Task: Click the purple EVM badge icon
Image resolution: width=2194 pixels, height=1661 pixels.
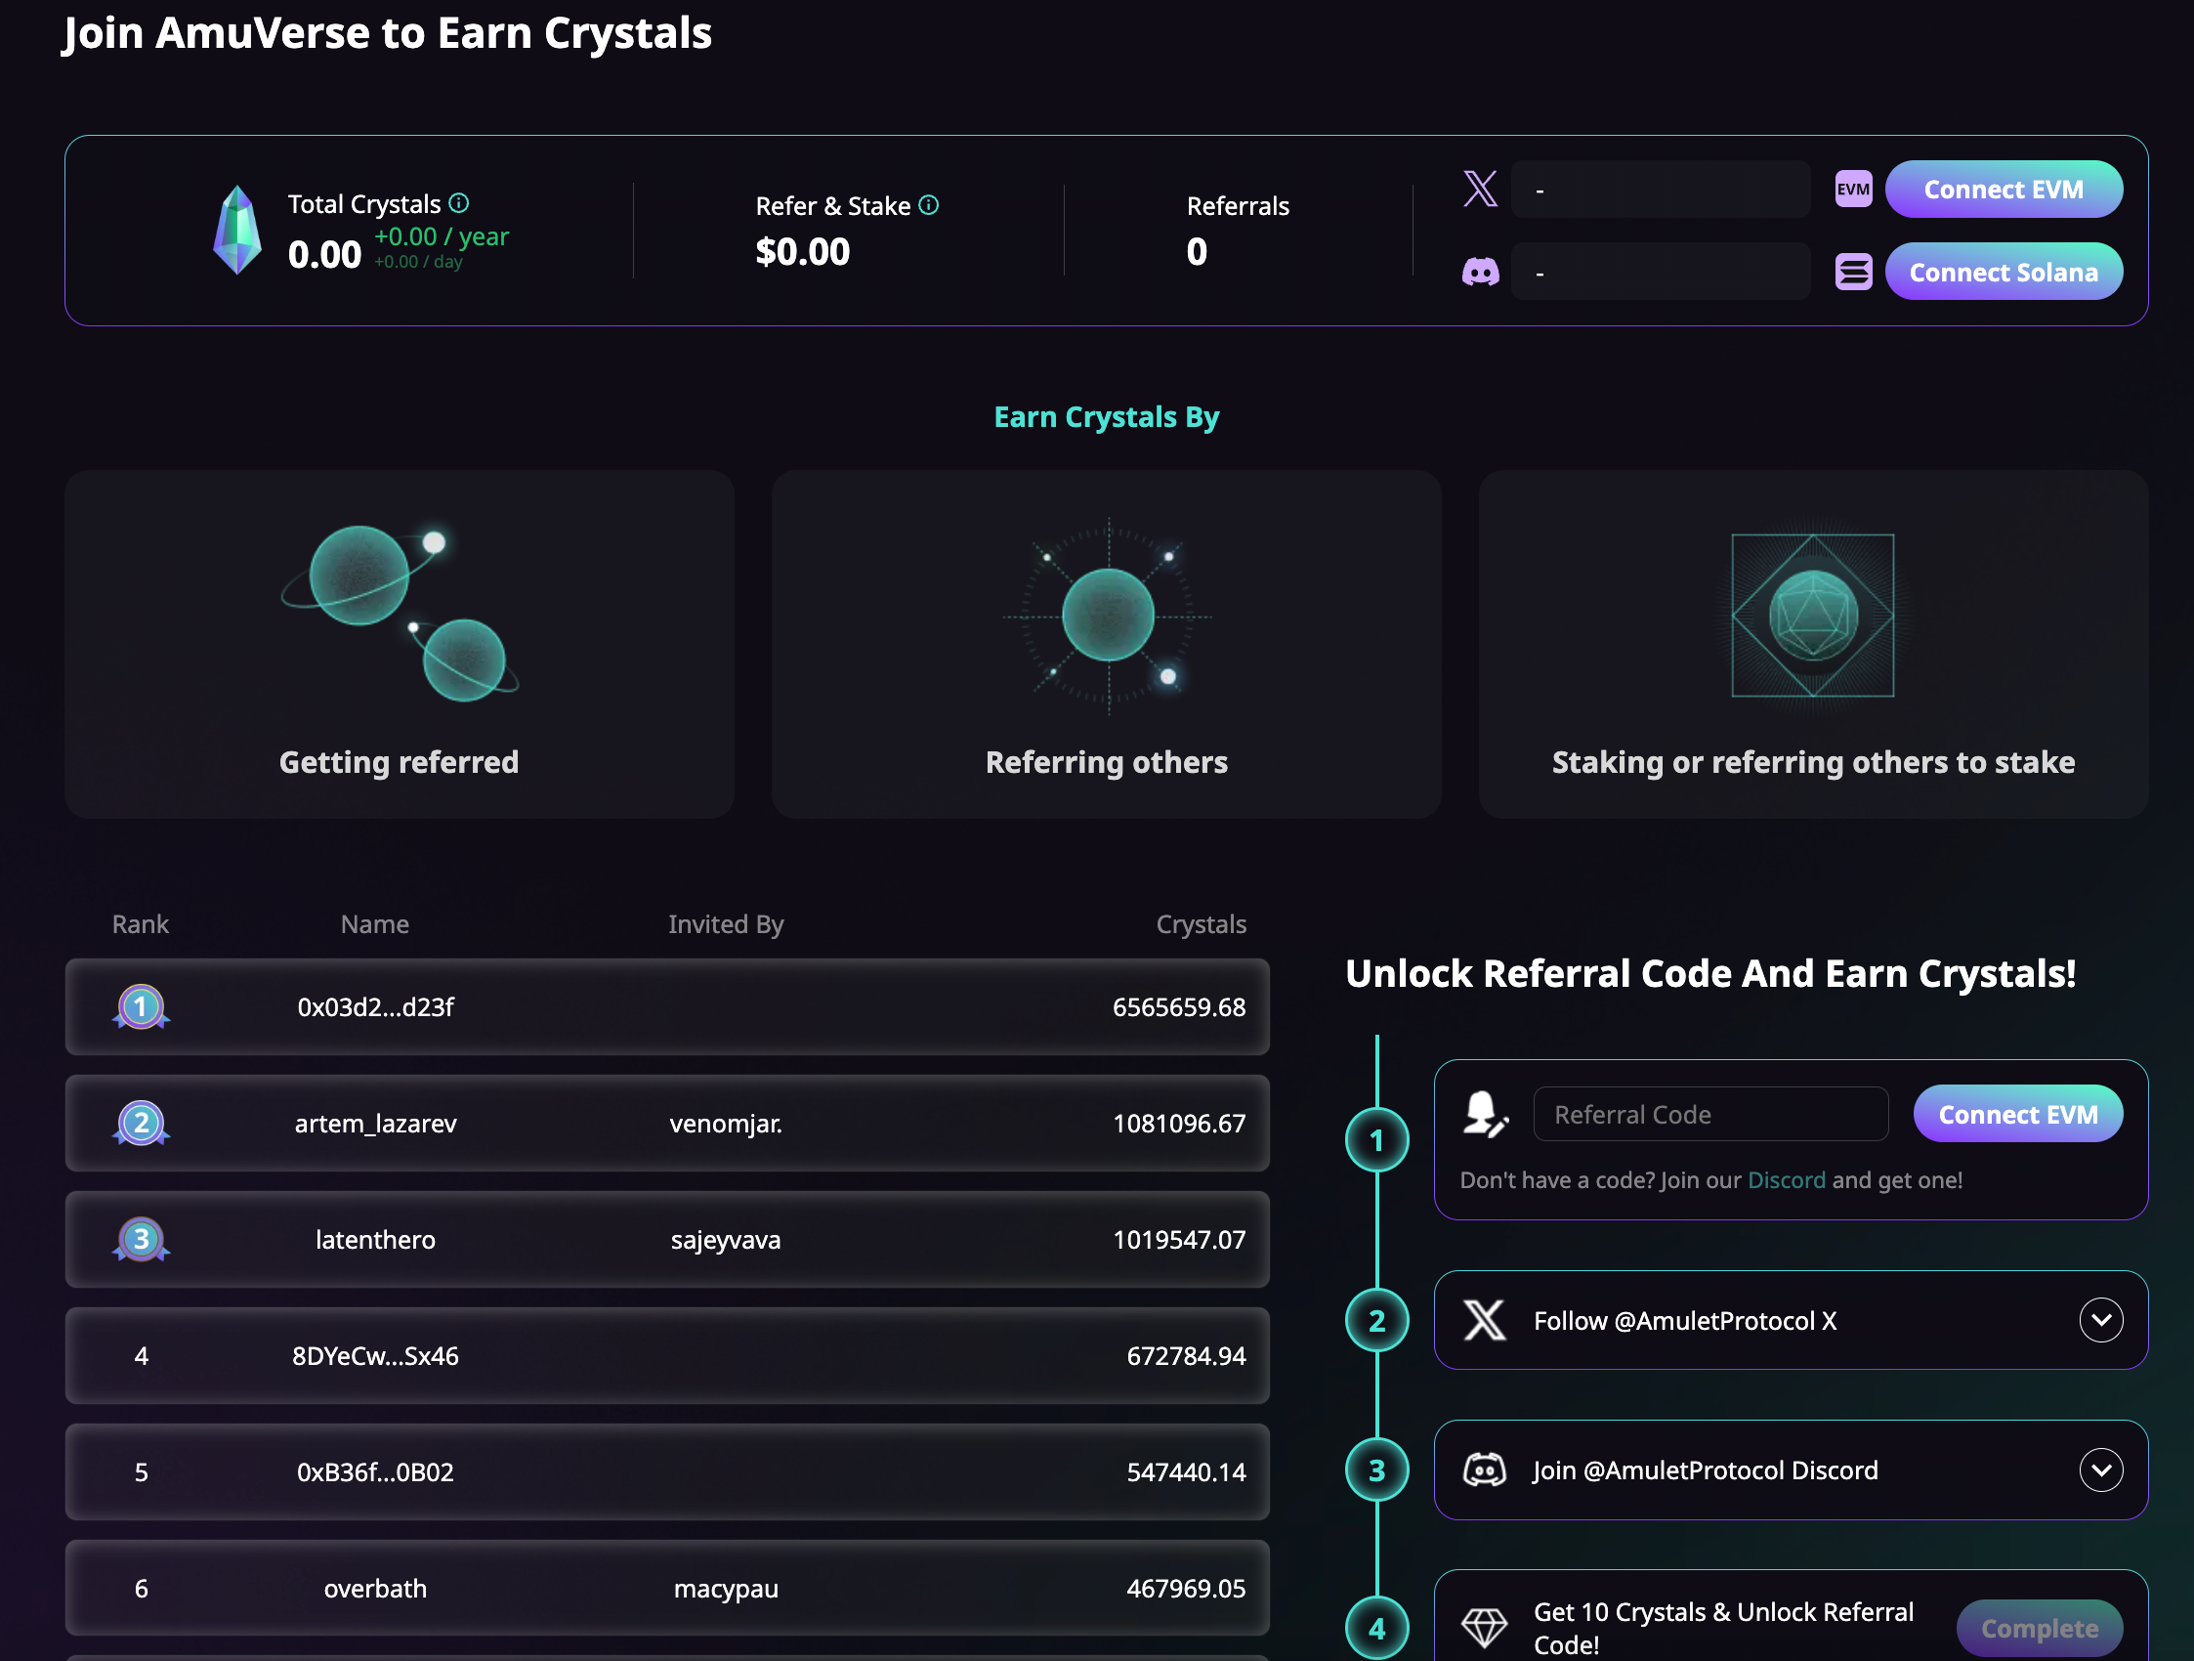Action: click(x=1853, y=190)
